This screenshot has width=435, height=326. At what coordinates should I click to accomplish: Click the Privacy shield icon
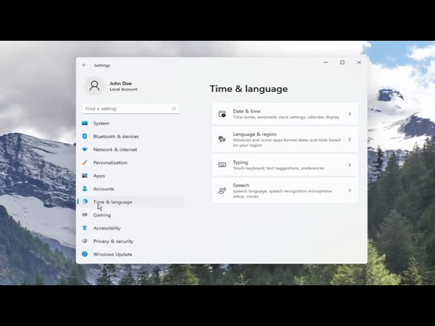85,241
